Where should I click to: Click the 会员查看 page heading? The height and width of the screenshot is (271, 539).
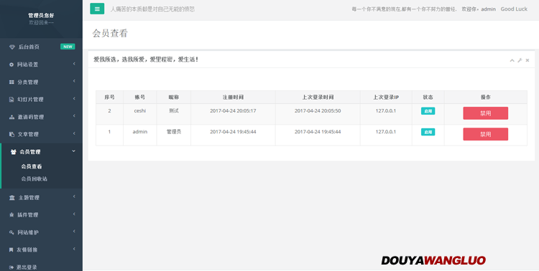click(110, 33)
